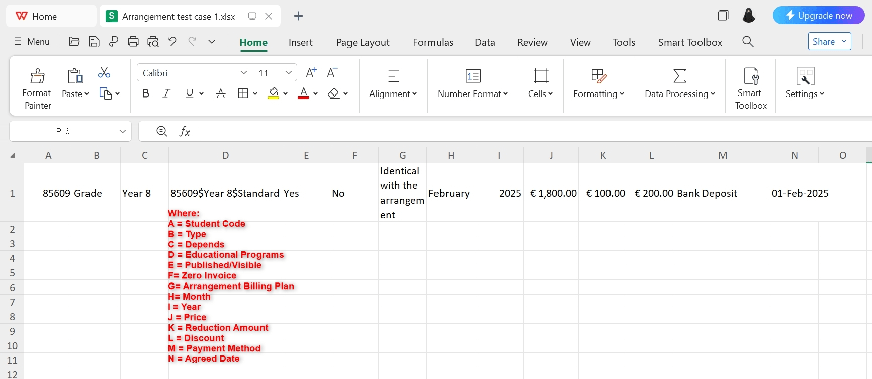Click the Cut scissors icon
This screenshot has width=872, height=379.
[x=104, y=73]
